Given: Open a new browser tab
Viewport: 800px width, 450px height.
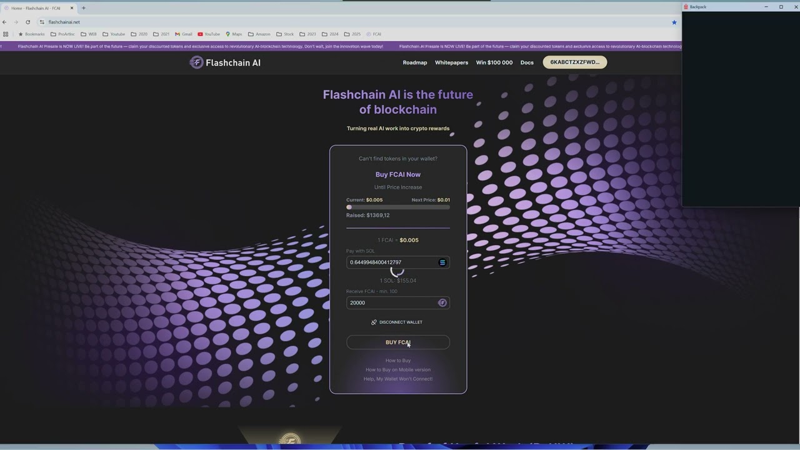Looking at the screenshot, I should click(x=83, y=8).
